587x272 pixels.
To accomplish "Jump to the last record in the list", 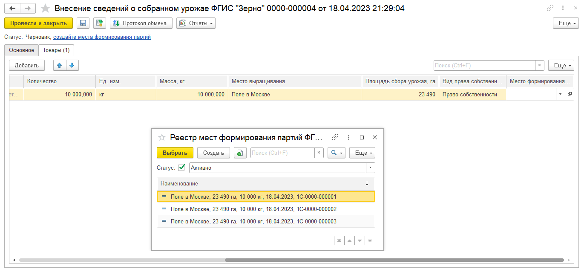I will [x=370, y=240].
